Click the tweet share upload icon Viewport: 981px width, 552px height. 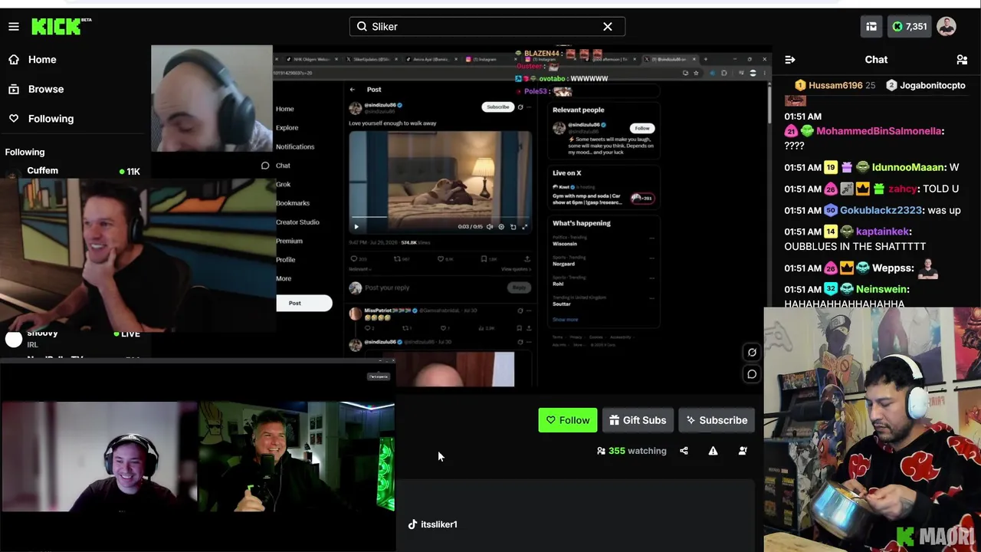[x=527, y=259]
